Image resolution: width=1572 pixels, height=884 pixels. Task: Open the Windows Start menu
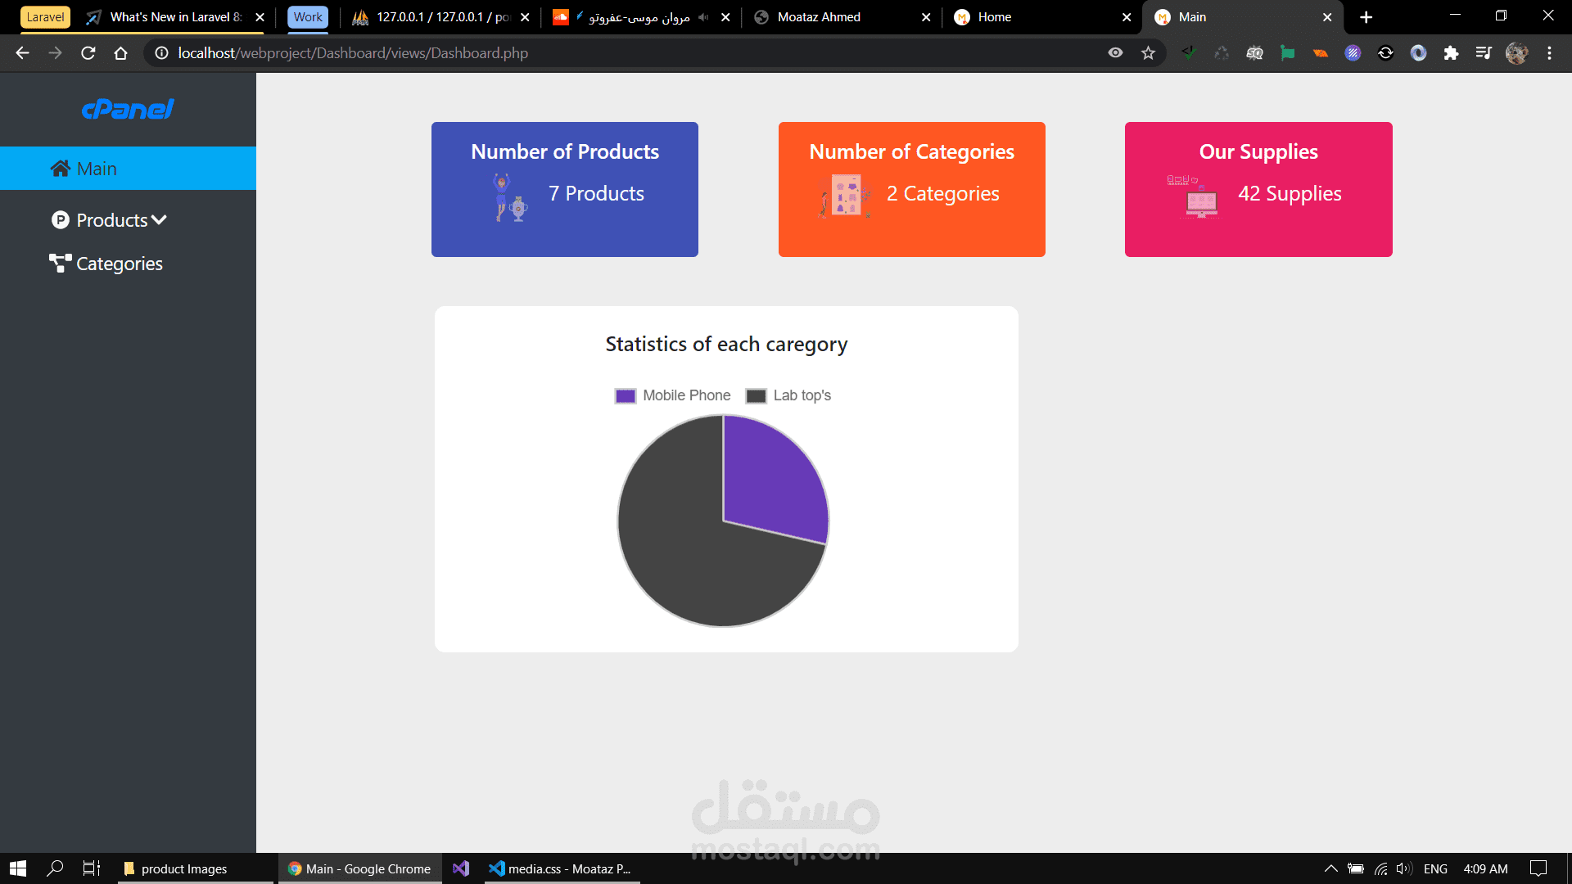click(x=18, y=868)
